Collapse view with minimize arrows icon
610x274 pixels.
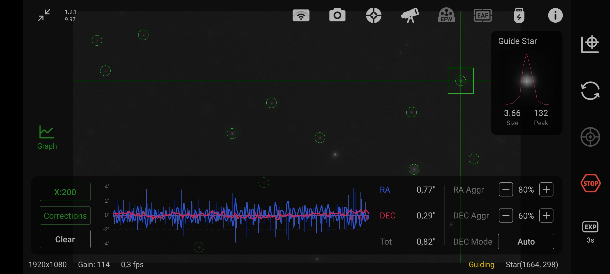44,15
